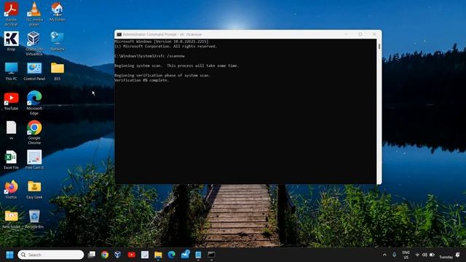Viewport: 466px width, 262px height.
Task: Open the Control Panel desktop icon
Action: [34, 71]
